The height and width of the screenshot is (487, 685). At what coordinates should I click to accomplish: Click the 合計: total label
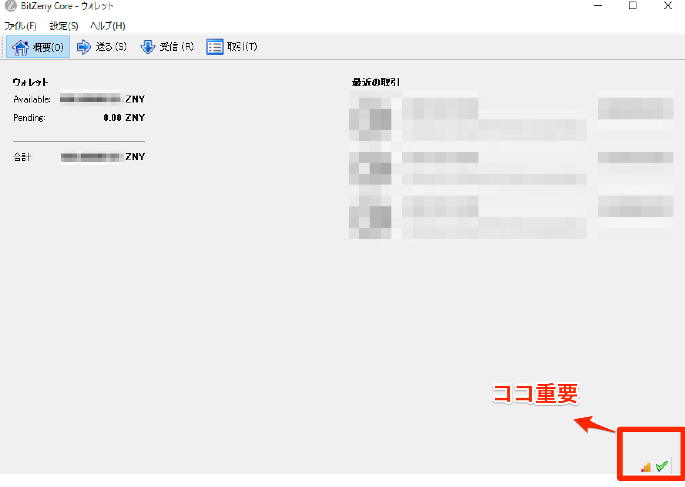23,157
